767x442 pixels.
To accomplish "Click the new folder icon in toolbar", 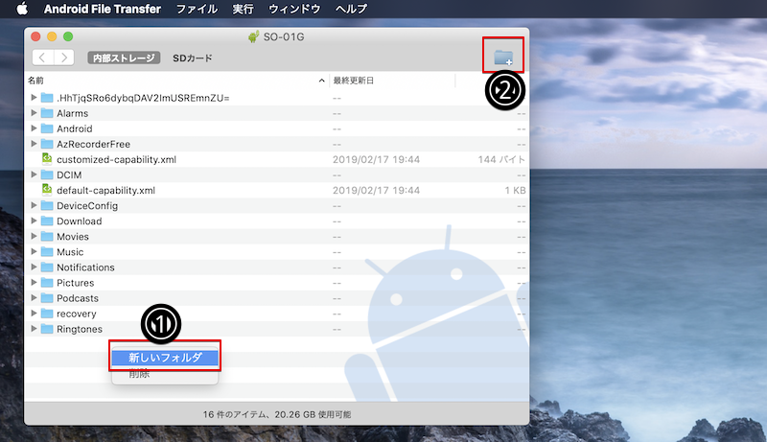I will click(503, 58).
